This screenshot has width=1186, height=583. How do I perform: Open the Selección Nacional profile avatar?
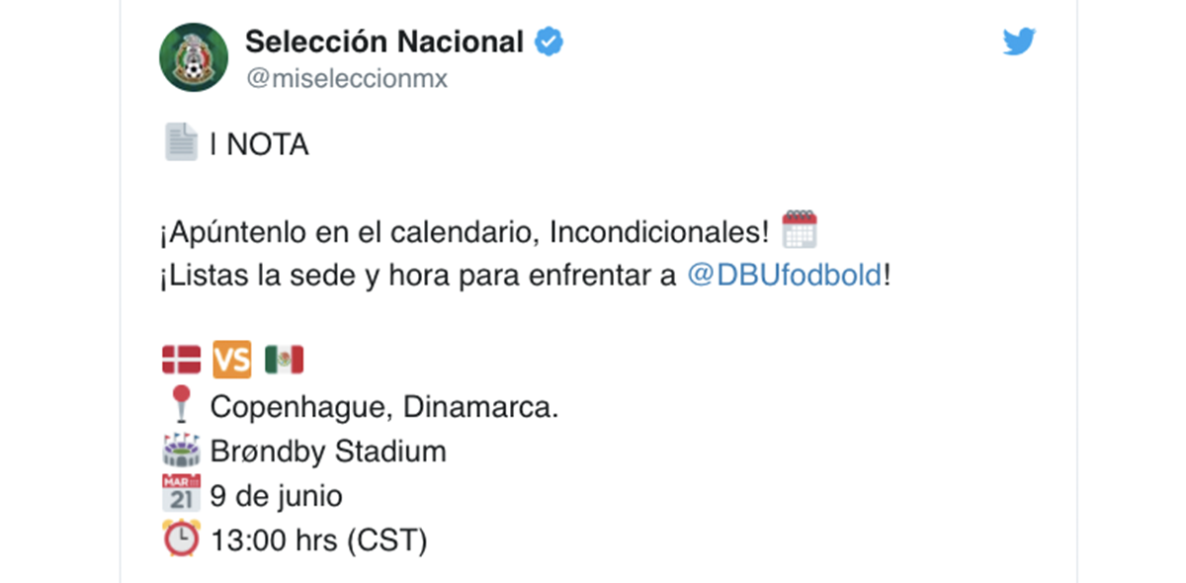(x=194, y=57)
